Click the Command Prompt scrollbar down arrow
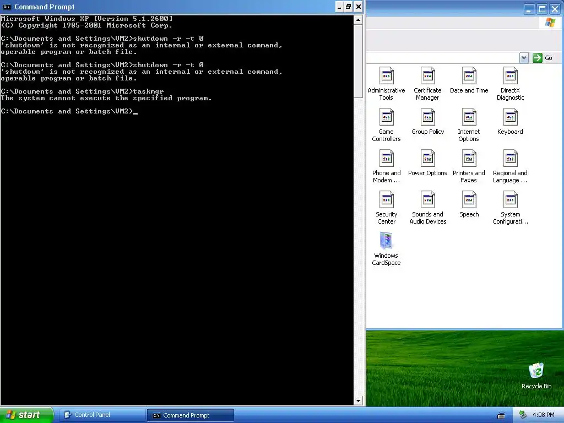The height and width of the screenshot is (423, 564). (x=358, y=401)
